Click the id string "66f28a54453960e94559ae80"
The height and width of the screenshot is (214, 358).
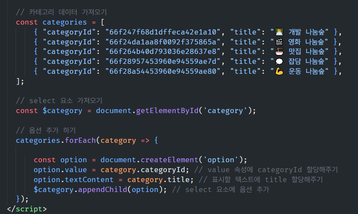[x=163, y=71]
